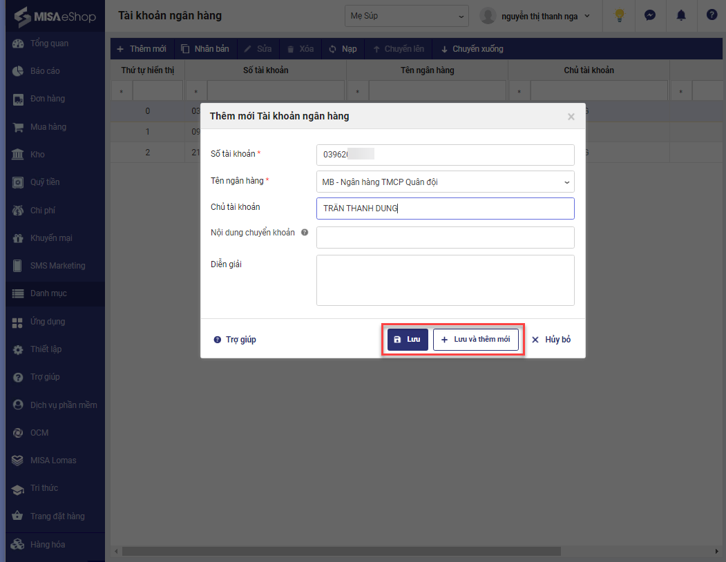This screenshot has width=726, height=562.
Task: Click Xóa delete toolbar button
Action: (300, 49)
